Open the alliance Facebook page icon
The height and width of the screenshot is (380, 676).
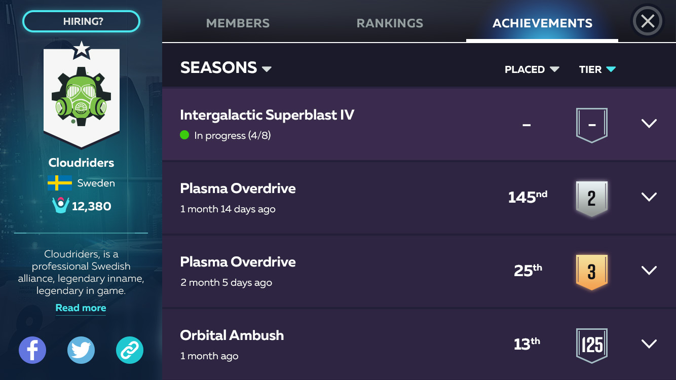coord(32,350)
